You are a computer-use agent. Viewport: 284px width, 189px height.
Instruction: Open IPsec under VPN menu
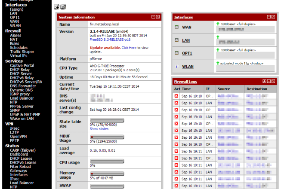click(15, 128)
